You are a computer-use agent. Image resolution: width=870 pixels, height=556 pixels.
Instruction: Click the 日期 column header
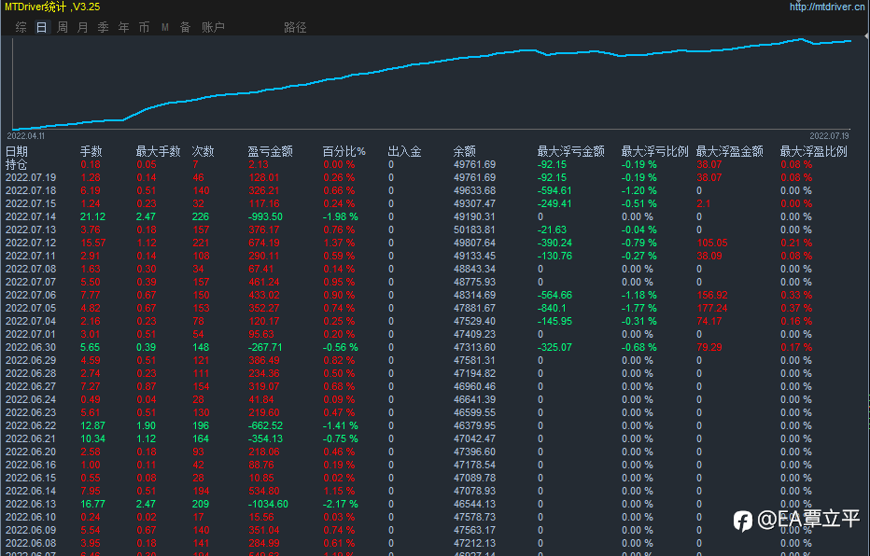(17, 151)
